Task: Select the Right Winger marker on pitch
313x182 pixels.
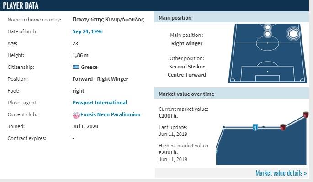Action: (x=293, y=33)
